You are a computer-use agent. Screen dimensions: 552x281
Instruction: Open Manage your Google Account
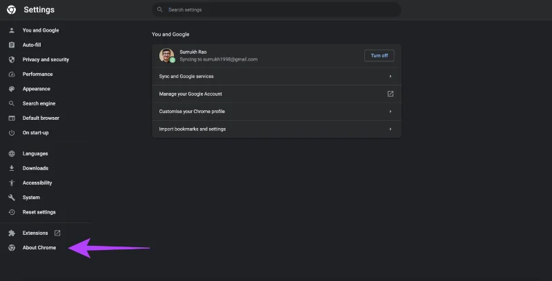(277, 94)
